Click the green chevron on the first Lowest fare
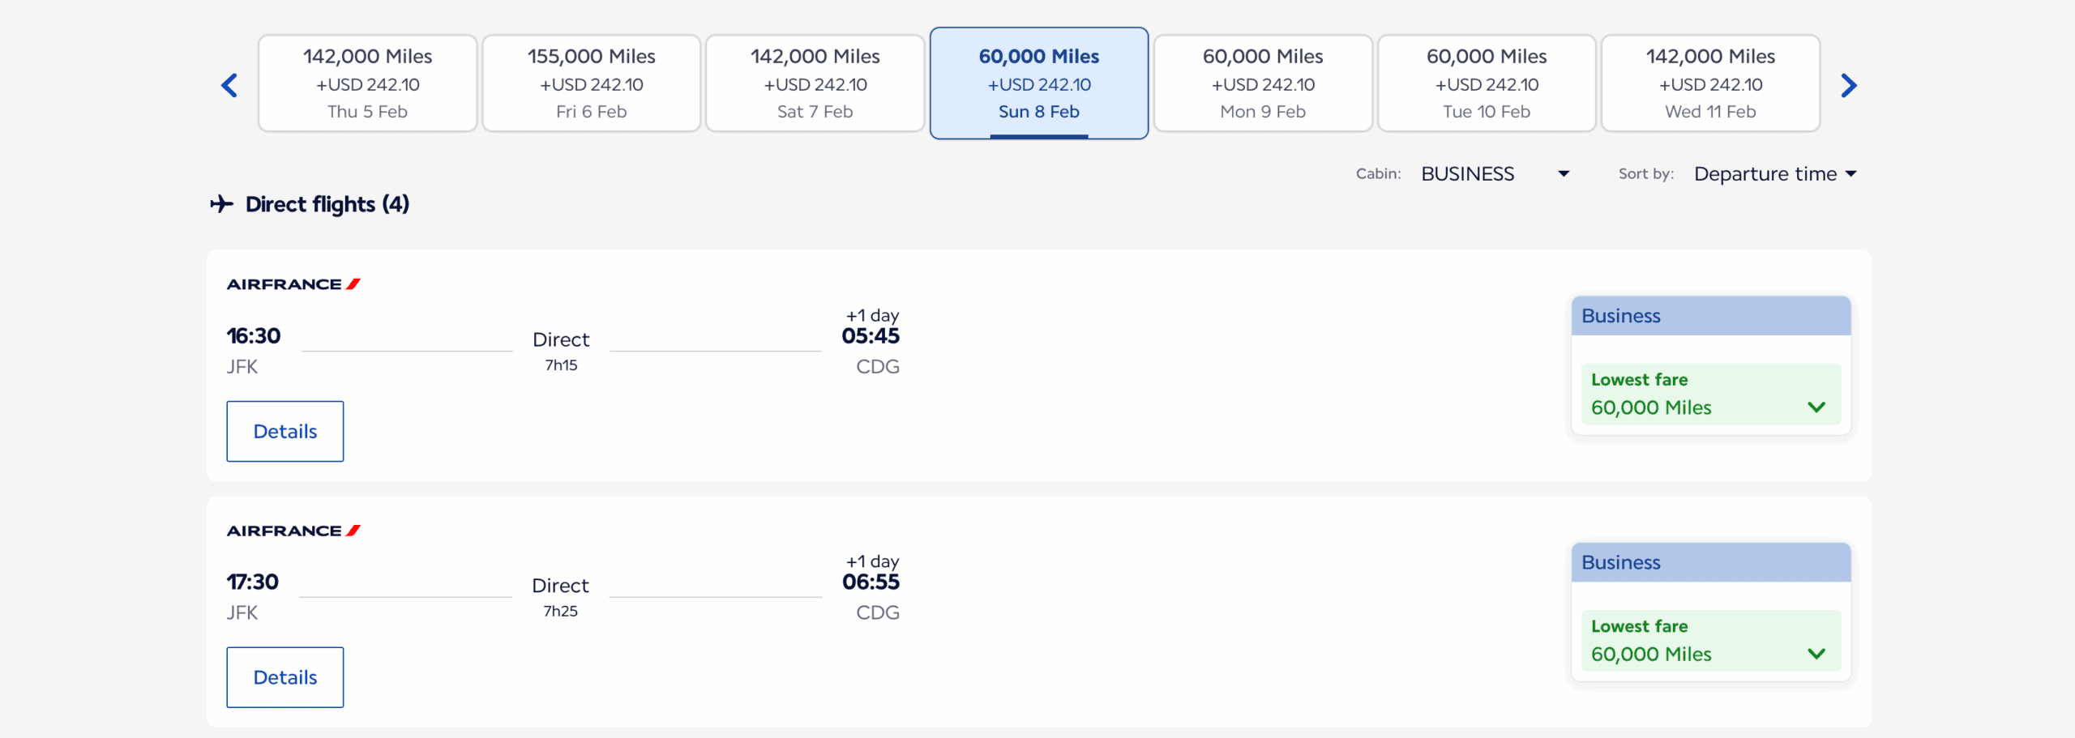The height and width of the screenshot is (738, 2075). (x=1818, y=407)
